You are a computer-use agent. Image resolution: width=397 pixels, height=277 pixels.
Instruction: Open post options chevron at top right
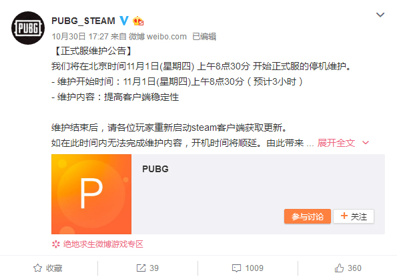click(x=380, y=15)
